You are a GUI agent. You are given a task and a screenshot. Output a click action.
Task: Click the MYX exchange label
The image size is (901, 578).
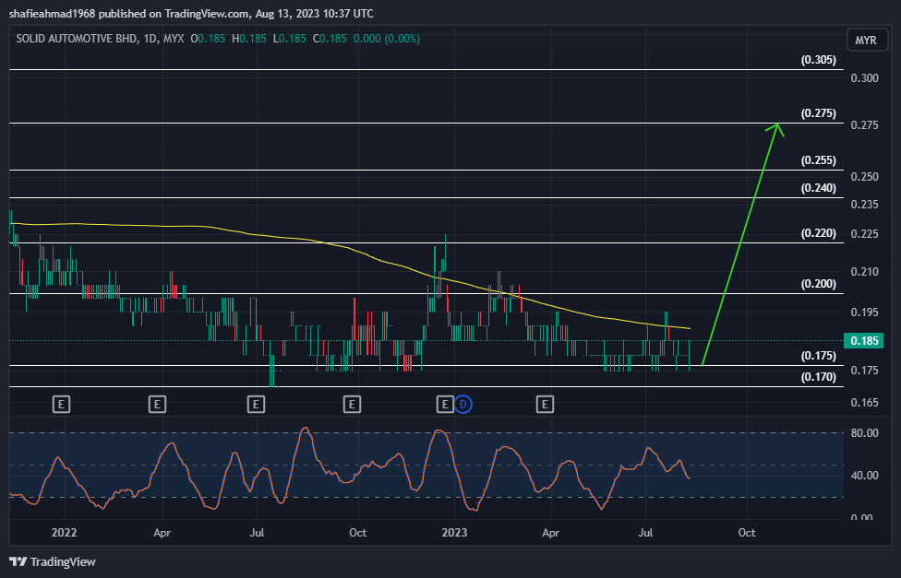pos(174,39)
